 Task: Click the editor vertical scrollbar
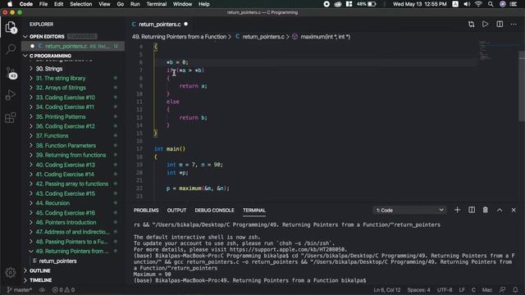point(522,87)
